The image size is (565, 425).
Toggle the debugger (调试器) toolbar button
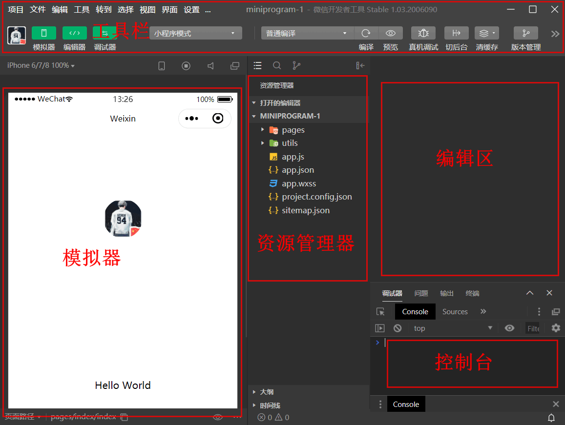[105, 33]
